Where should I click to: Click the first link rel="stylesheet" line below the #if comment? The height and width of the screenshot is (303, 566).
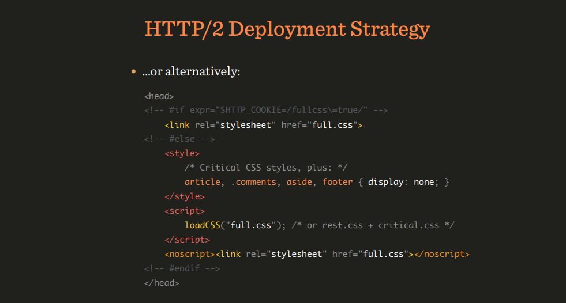264,124
